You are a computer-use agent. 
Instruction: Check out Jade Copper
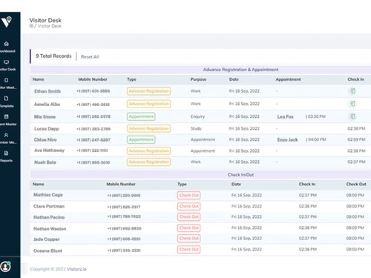pyautogui.click(x=188, y=239)
